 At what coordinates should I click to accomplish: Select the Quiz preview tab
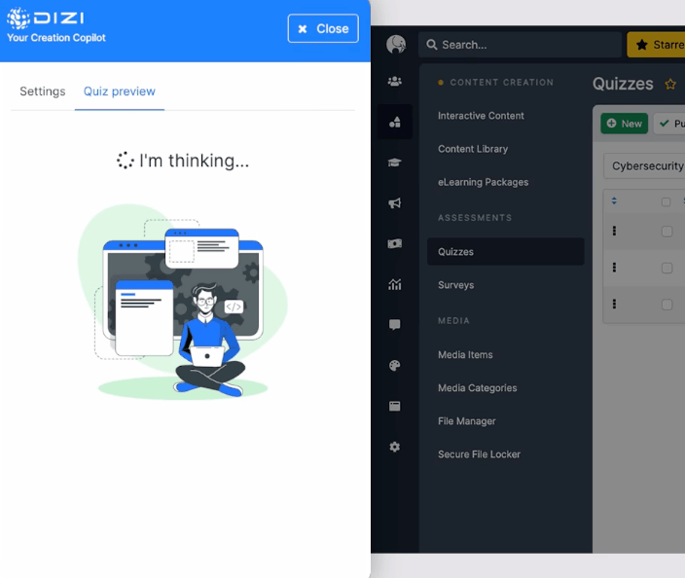point(119,91)
